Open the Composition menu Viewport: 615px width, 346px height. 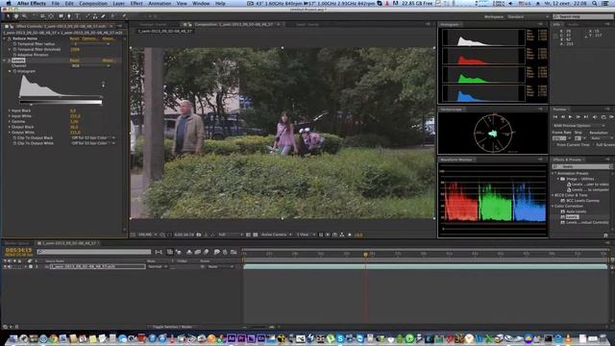point(93,3)
